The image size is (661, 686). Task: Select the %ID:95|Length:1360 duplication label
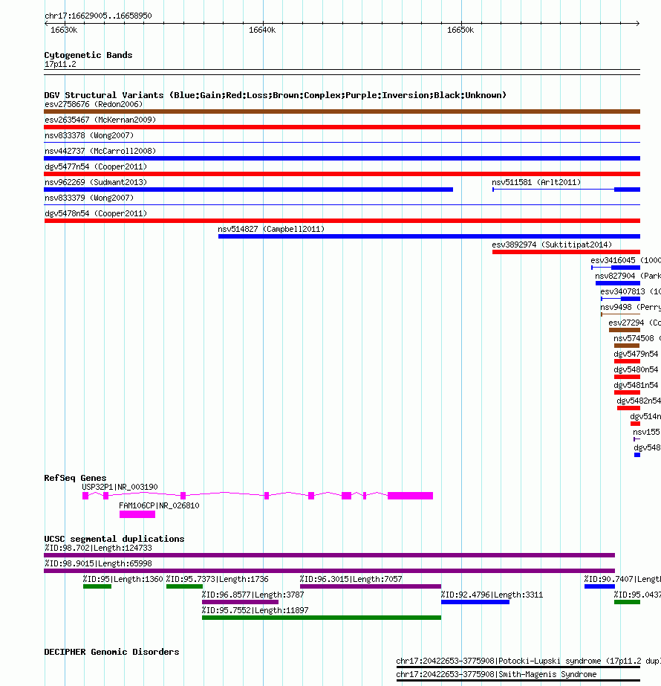click(123, 579)
